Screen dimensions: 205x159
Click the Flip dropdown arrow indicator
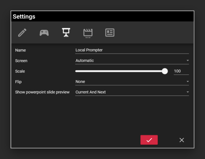pos(187,82)
